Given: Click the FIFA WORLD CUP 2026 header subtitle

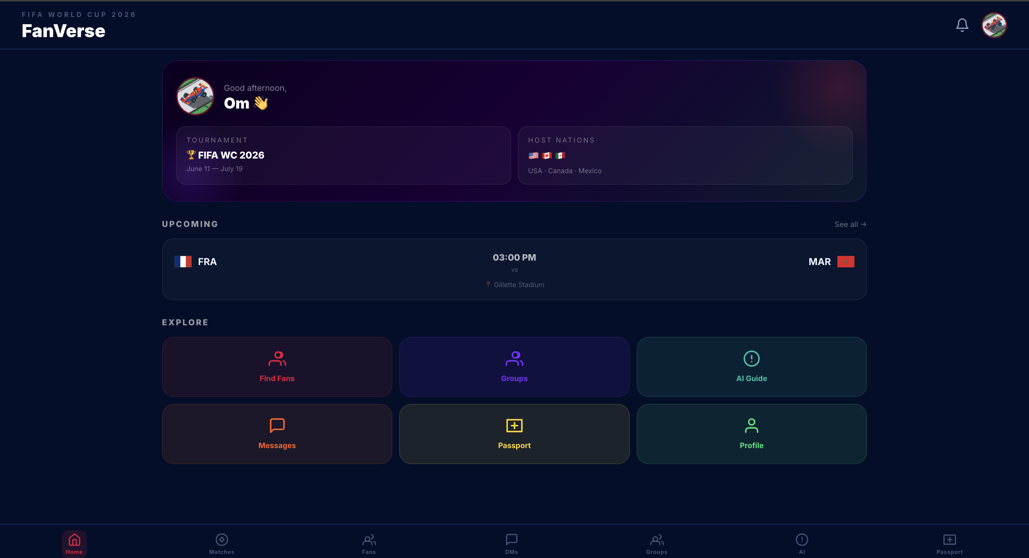Looking at the screenshot, I should click(x=79, y=15).
